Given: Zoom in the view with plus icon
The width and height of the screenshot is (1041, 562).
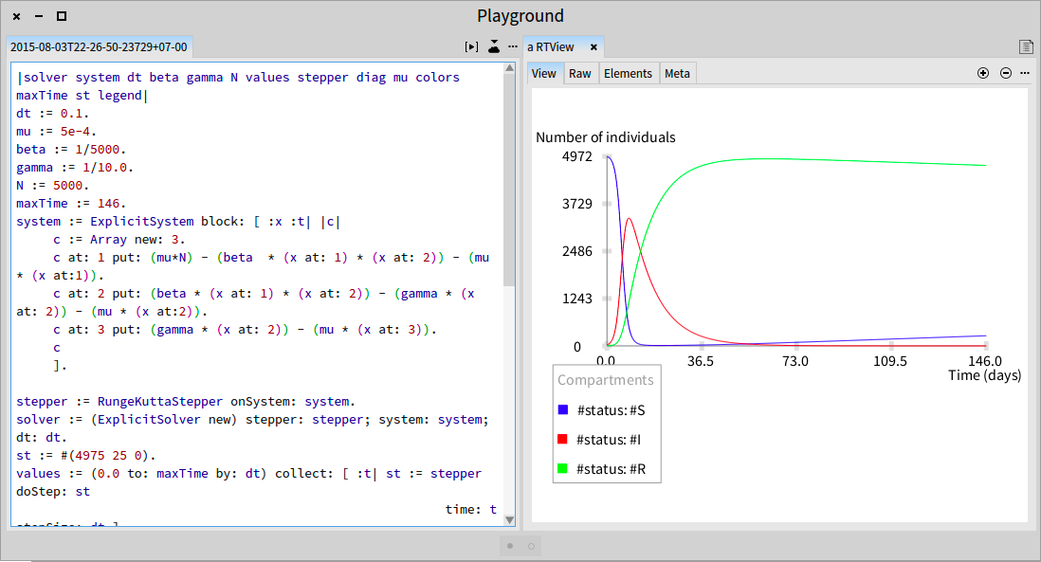Looking at the screenshot, I should pos(983,73).
